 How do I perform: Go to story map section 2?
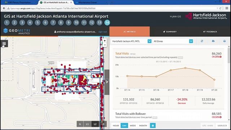pos(14,22)
